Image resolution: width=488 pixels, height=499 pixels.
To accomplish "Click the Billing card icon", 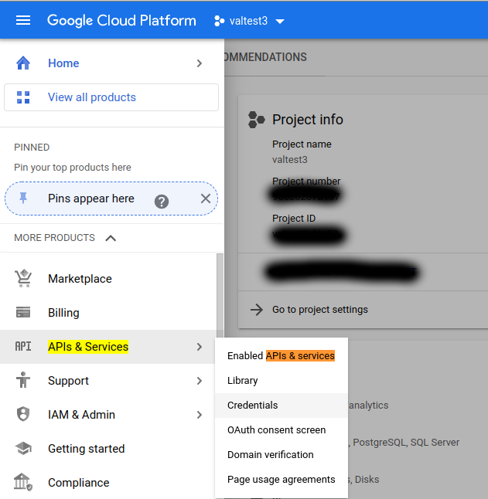I will [x=23, y=313].
